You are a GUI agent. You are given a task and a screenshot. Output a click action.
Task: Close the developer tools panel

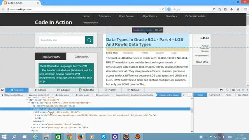(x=247, y=90)
